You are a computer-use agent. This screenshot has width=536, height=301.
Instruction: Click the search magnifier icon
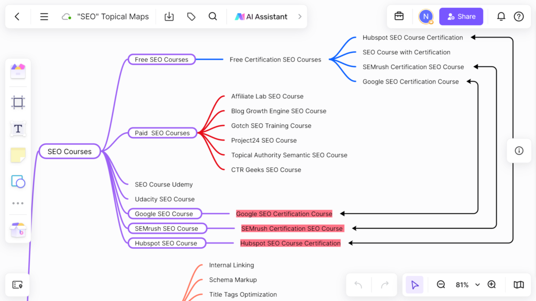coord(213,17)
